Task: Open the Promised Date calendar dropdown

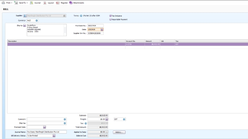Action: pos(45,127)
